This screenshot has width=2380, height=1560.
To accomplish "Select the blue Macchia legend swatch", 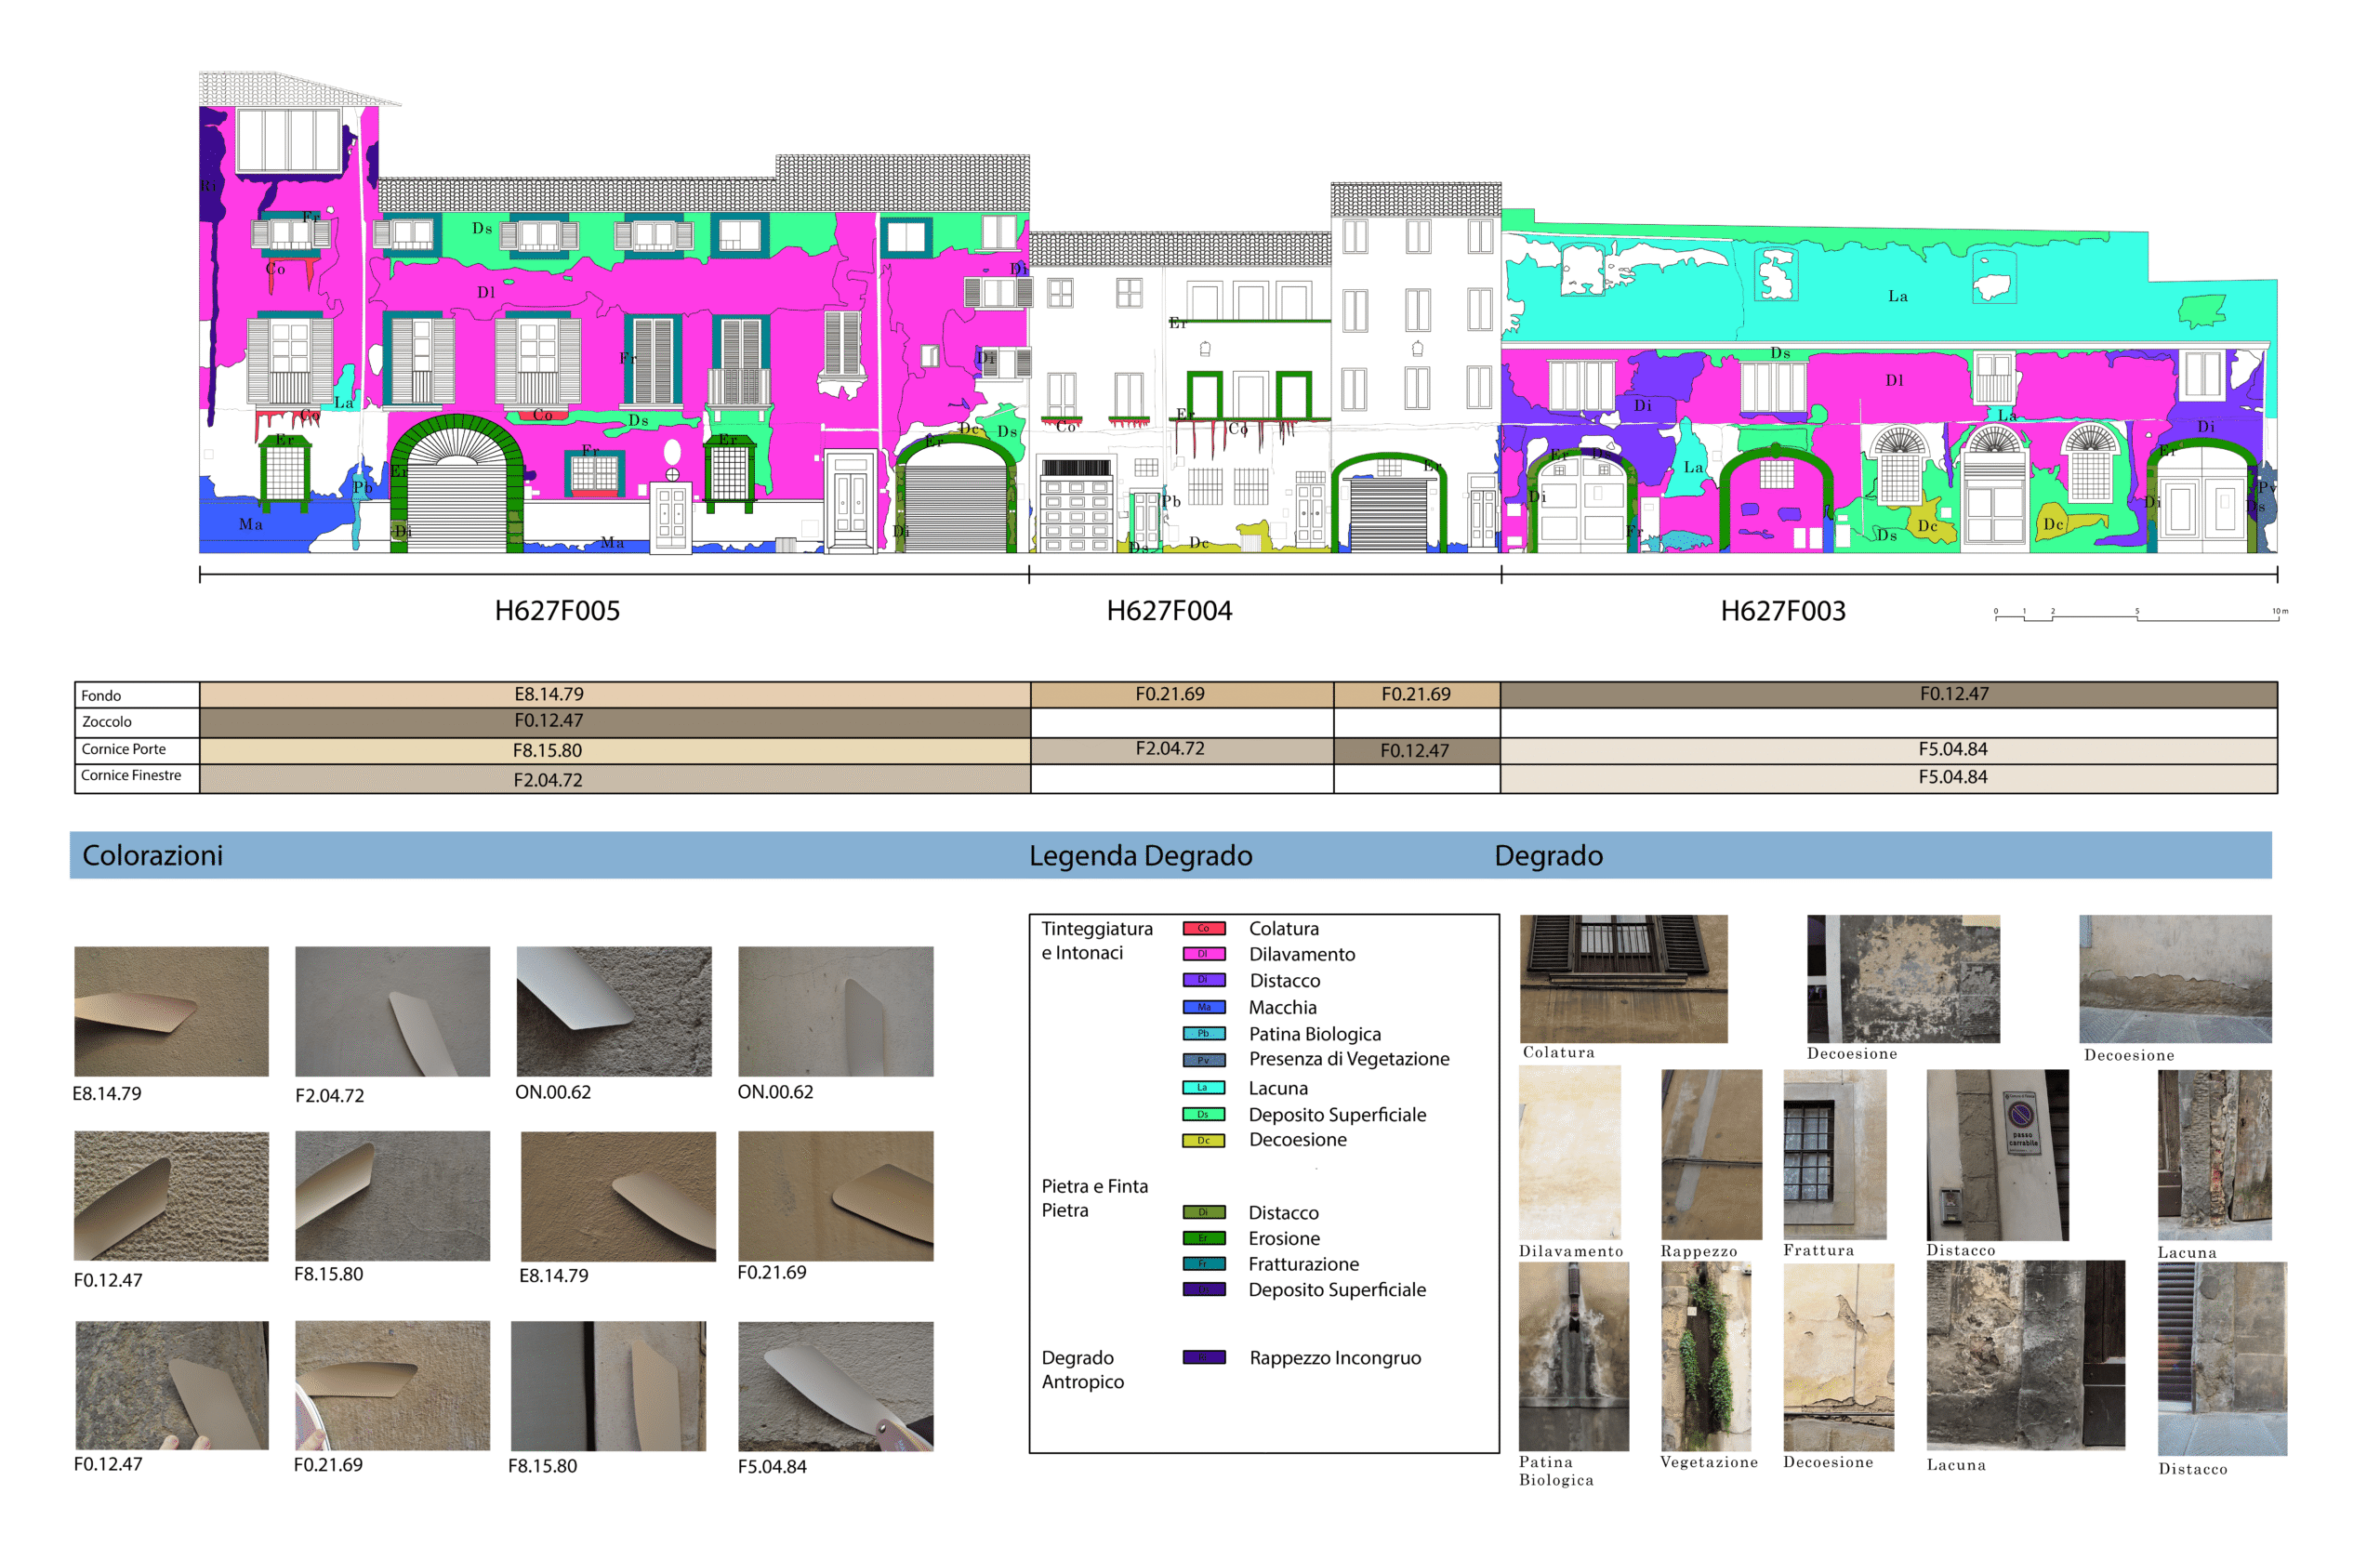I will click(x=1203, y=1007).
